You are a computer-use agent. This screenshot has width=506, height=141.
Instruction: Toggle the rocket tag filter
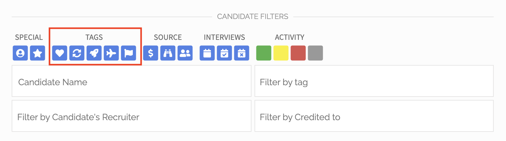[x=94, y=53]
